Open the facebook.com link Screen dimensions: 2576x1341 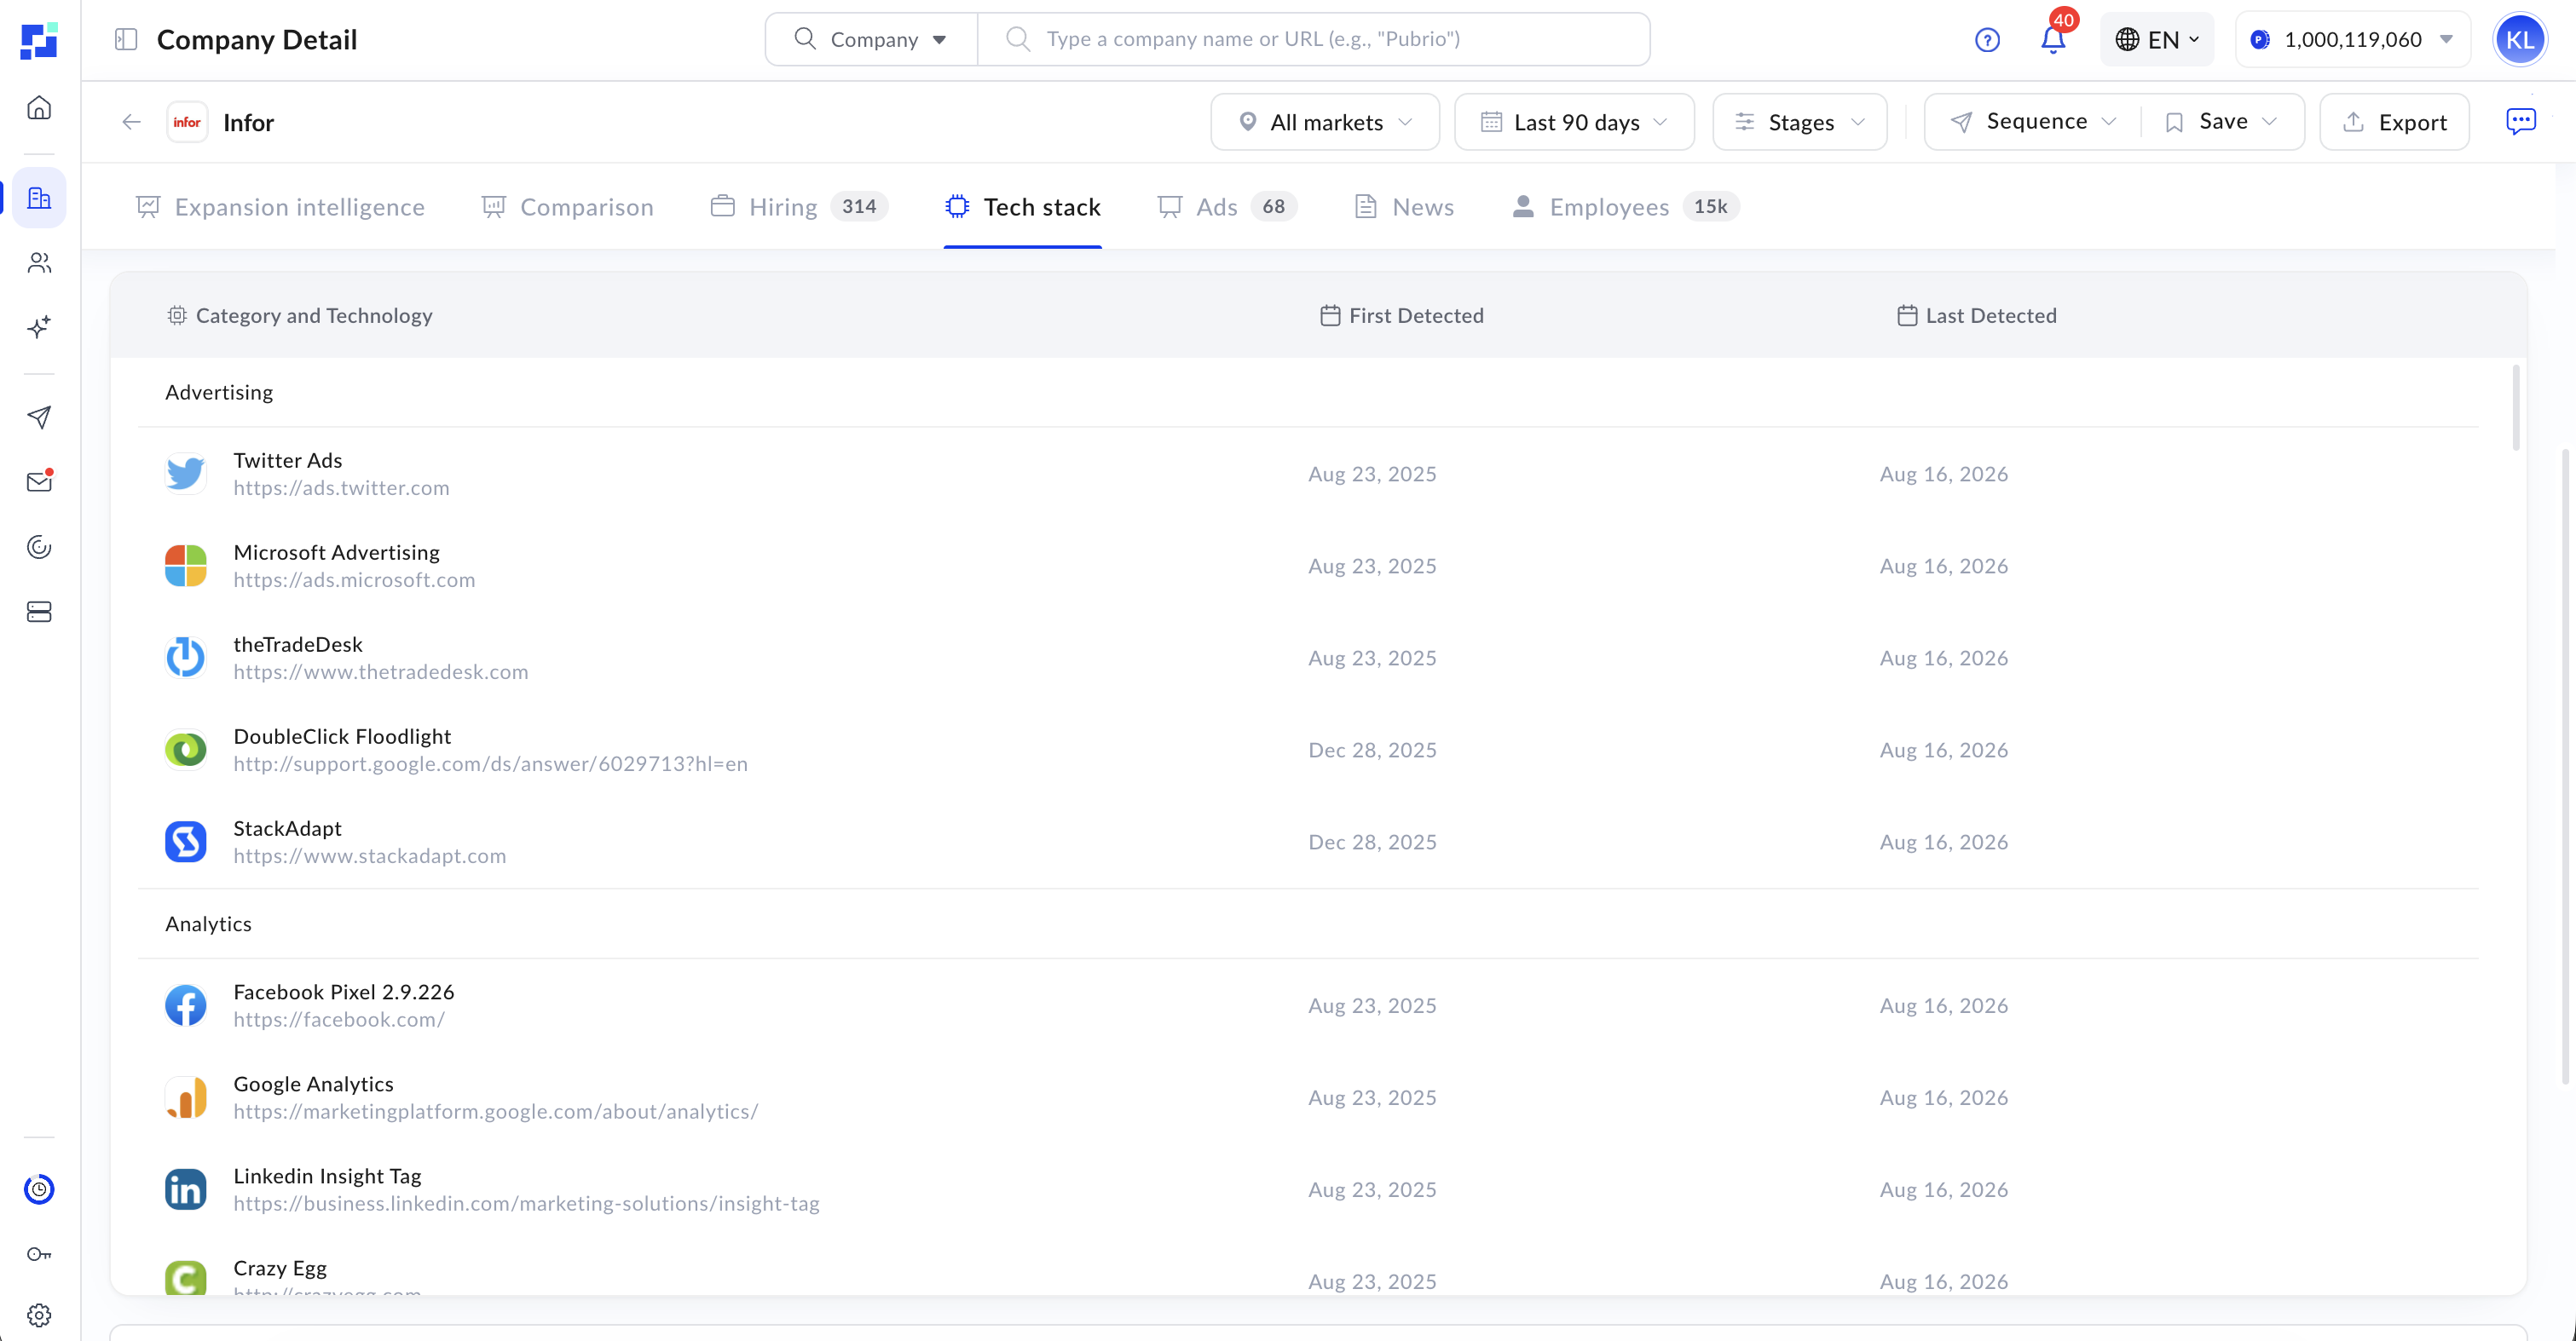[339, 1019]
